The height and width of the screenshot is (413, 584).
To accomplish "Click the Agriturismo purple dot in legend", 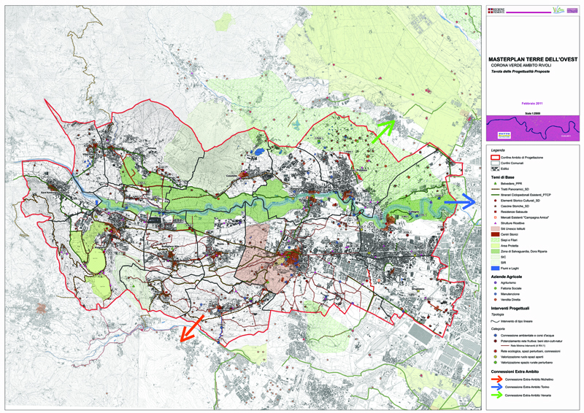I will 495,282.
